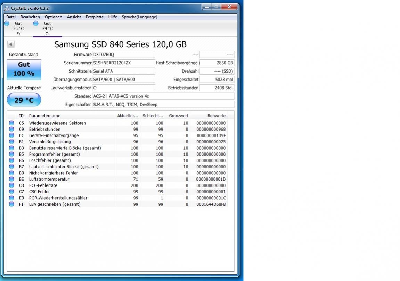
Task: Close the CrystalDiskInfo window
Action: point(229,7)
